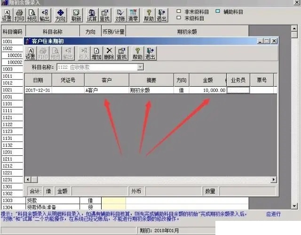
Task: Click the 期初余额 summary cell in the row
Action: click(x=151, y=90)
